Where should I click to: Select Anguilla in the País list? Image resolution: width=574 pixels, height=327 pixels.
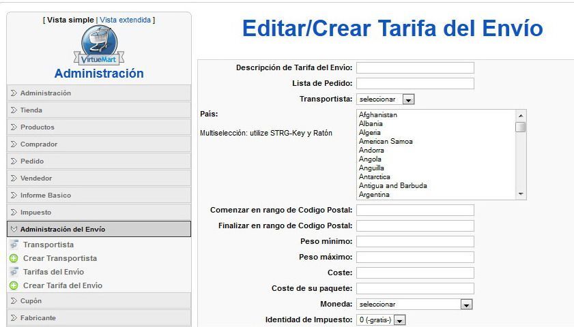(371, 168)
